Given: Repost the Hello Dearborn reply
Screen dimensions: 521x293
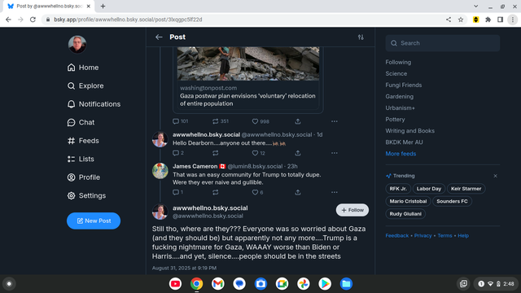Looking at the screenshot, I should tap(215, 153).
